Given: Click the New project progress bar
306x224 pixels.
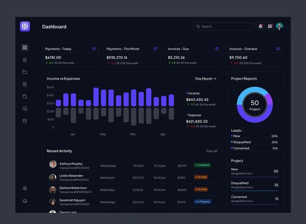Looking at the screenshot, I should pos(255,177).
